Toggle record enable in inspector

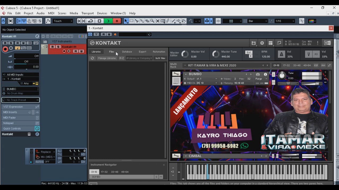[x=5, y=49]
